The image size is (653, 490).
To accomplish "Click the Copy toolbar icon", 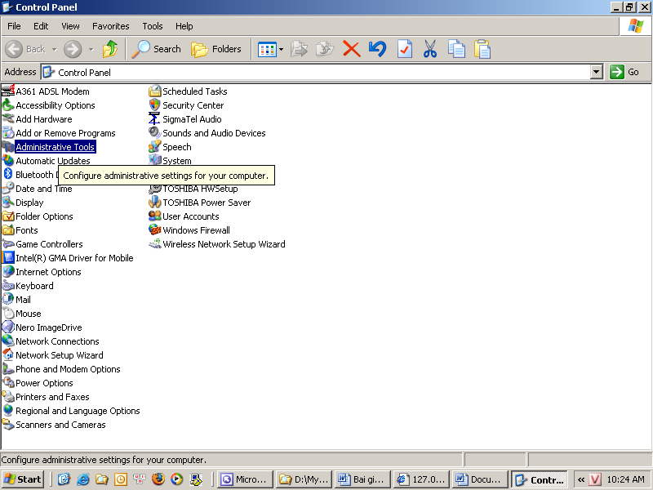I will 456,49.
